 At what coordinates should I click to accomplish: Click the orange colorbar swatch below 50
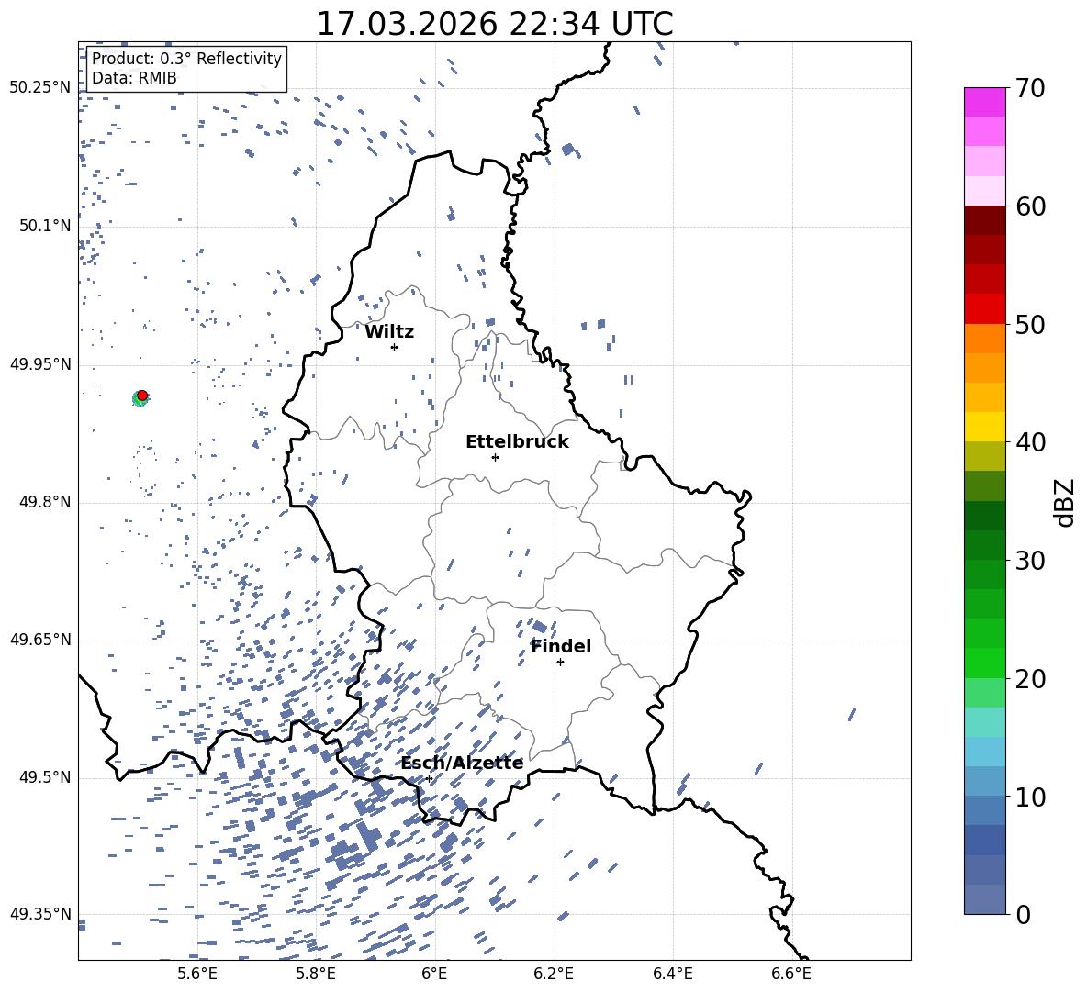[984, 339]
